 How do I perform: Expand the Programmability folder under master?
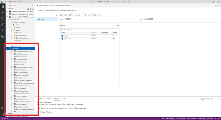(x=12, y=36)
